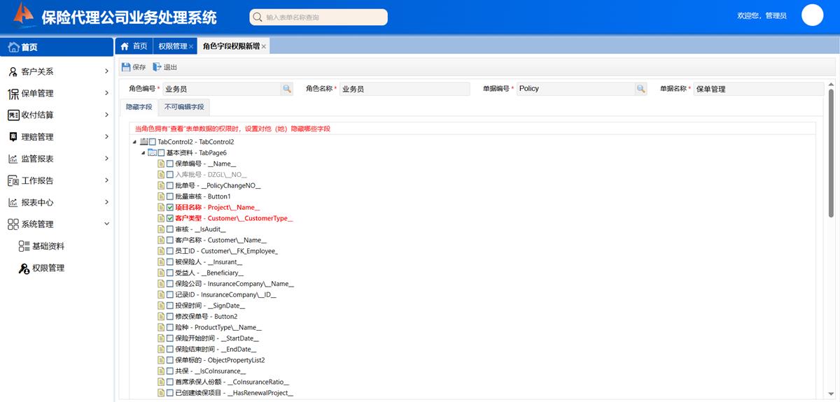Image resolution: width=840 pixels, height=402 pixels.
Task: Select row 保单标的 - ObjectPropertyList2
Action: pos(220,360)
